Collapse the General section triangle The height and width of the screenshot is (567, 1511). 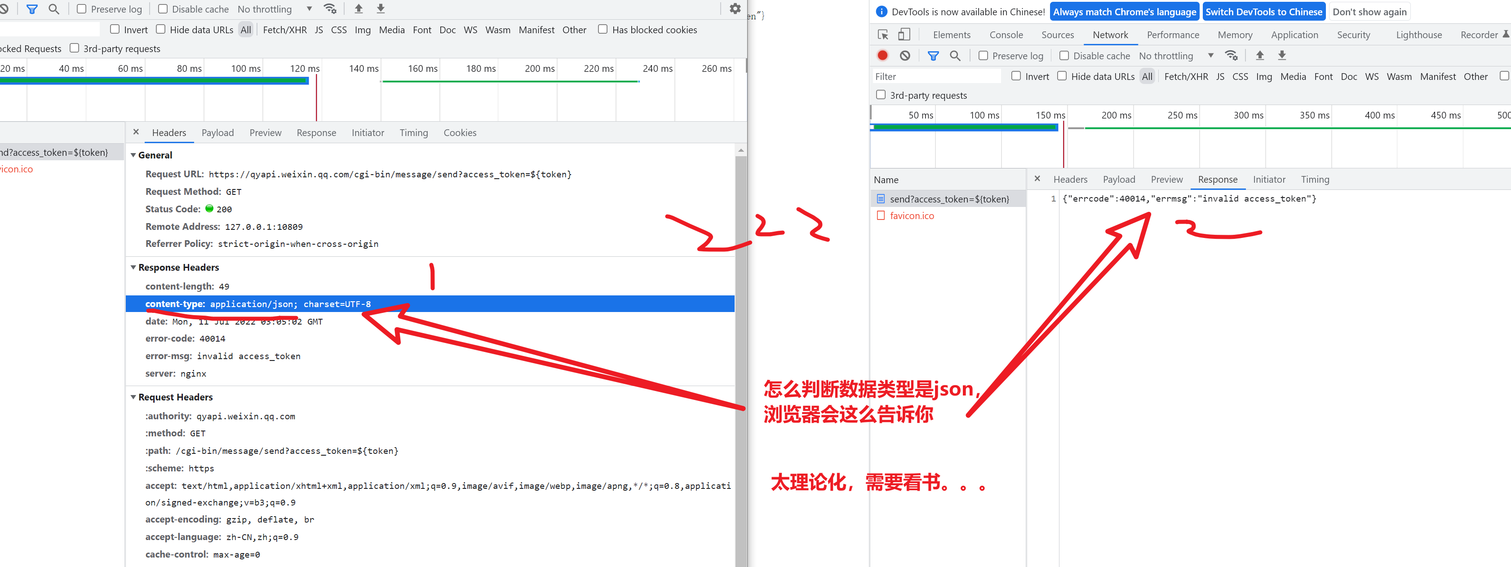pos(133,155)
